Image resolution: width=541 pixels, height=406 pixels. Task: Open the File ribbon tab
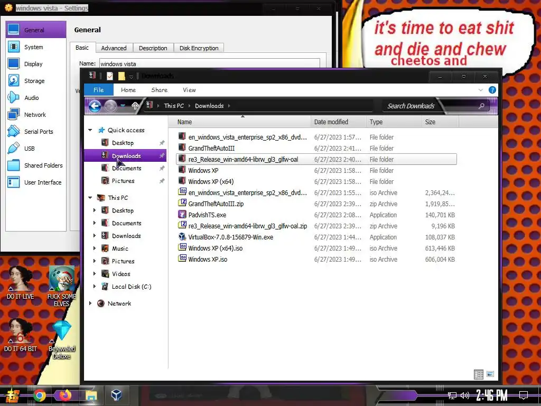coord(99,90)
